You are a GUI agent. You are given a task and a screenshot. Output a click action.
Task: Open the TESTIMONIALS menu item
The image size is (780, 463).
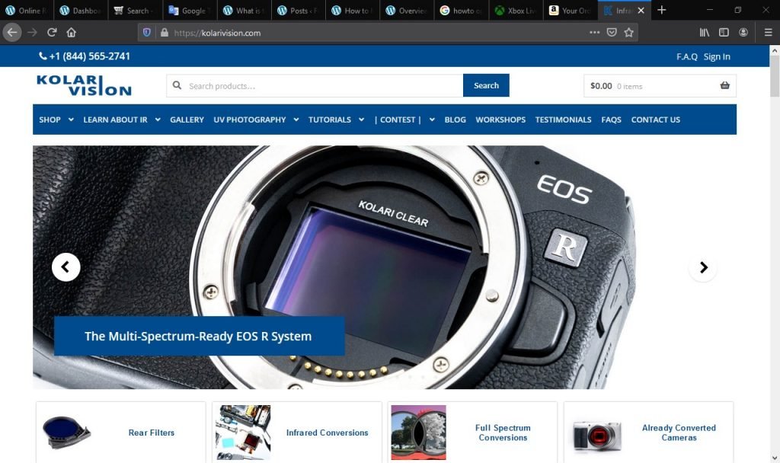click(563, 120)
